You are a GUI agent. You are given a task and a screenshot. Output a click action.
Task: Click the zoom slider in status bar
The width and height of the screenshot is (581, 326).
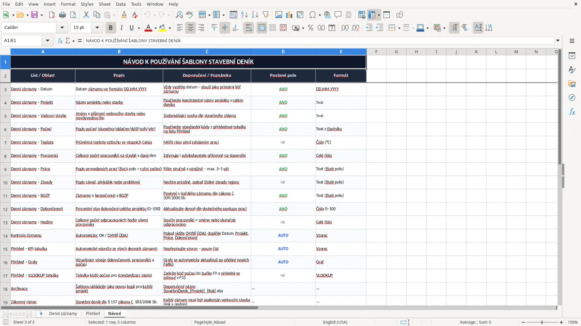pyautogui.click(x=542, y=322)
